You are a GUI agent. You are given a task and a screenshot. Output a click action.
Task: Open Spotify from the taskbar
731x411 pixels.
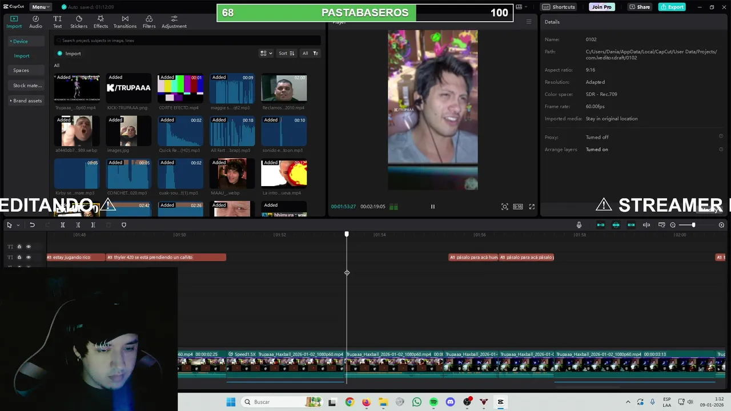433,402
